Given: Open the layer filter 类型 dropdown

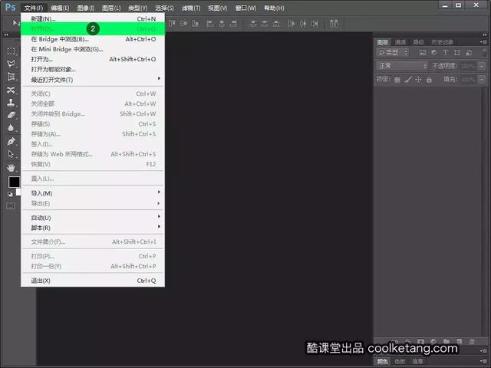Looking at the screenshot, I should point(392,52).
